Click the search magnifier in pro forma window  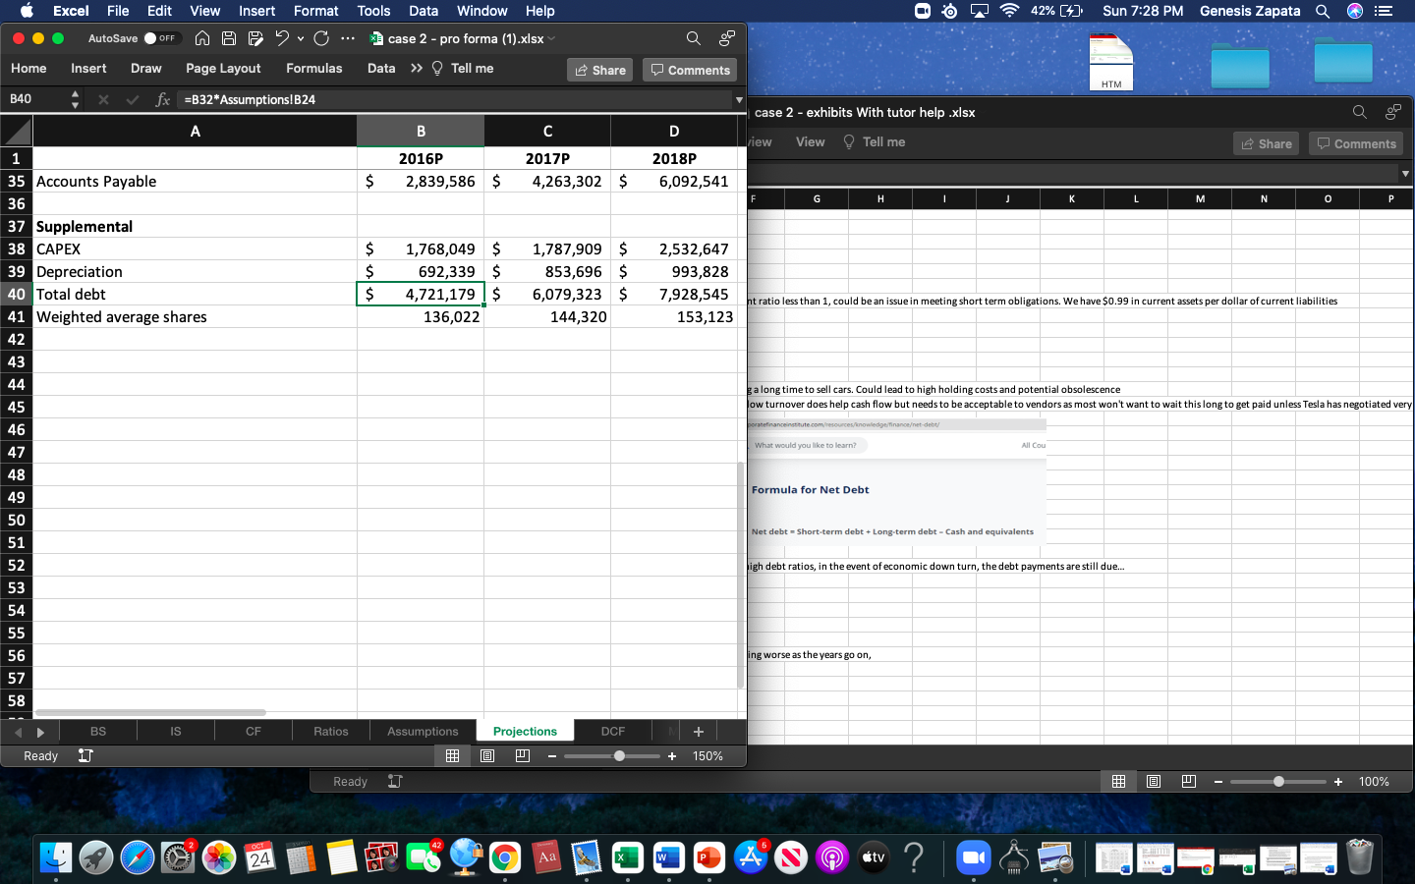(x=694, y=38)
